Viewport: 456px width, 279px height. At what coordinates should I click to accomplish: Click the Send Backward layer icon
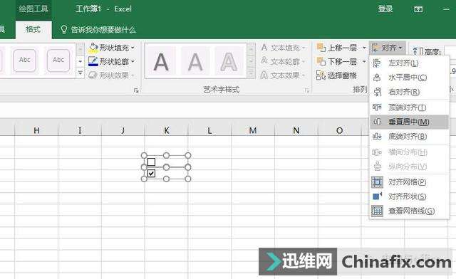321,61
